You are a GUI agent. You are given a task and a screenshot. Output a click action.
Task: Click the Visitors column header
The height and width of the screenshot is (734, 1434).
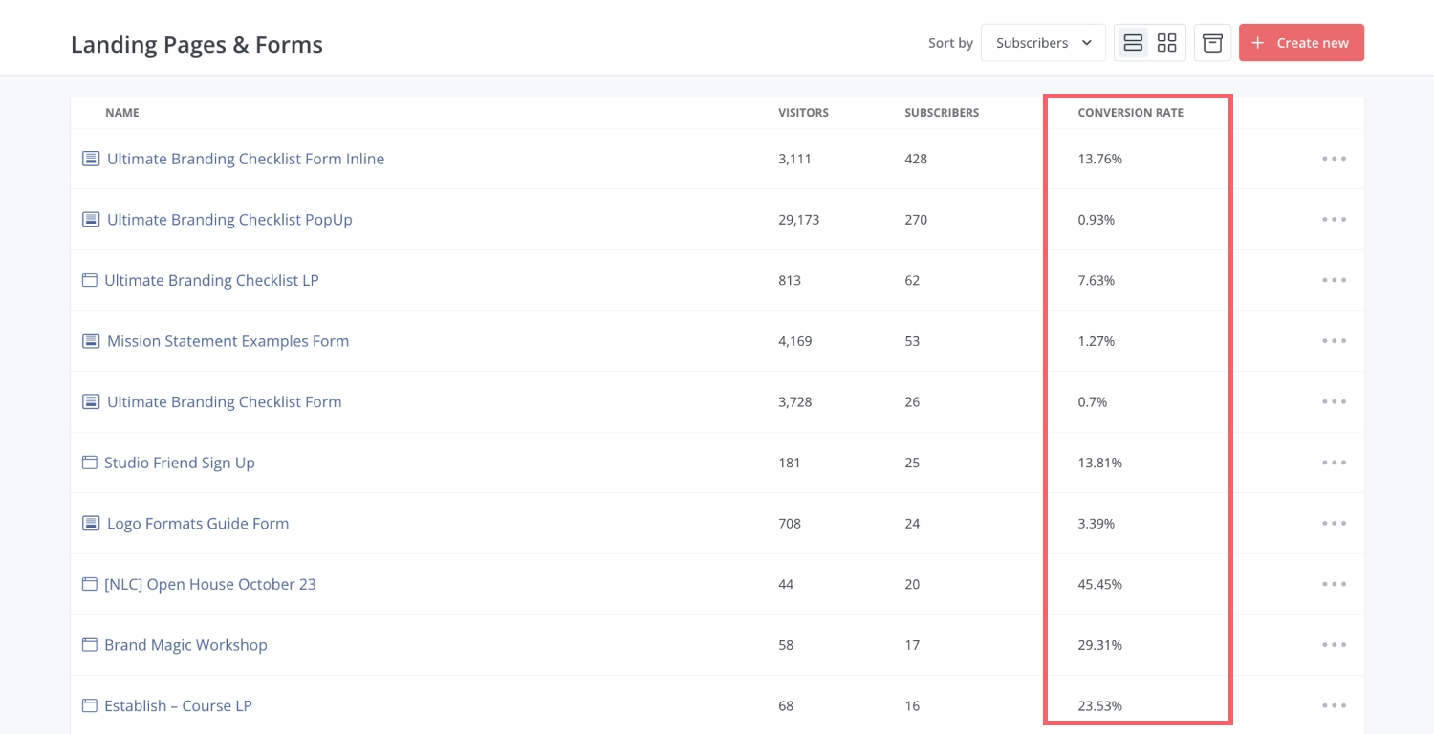[803, 113]
